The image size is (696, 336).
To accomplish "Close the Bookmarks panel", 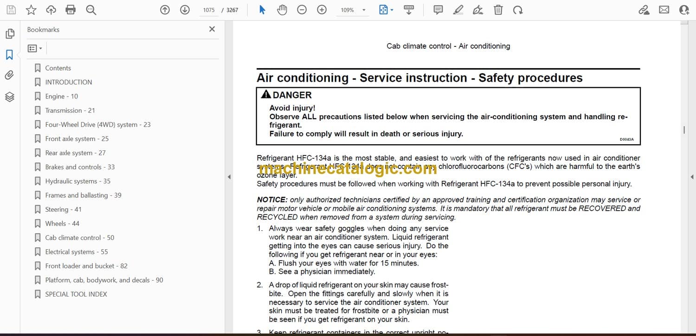I will pos(212,29).
